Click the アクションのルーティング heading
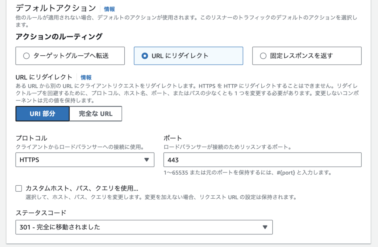The width and height of the screenshot is (378, 247). point(59,37)
